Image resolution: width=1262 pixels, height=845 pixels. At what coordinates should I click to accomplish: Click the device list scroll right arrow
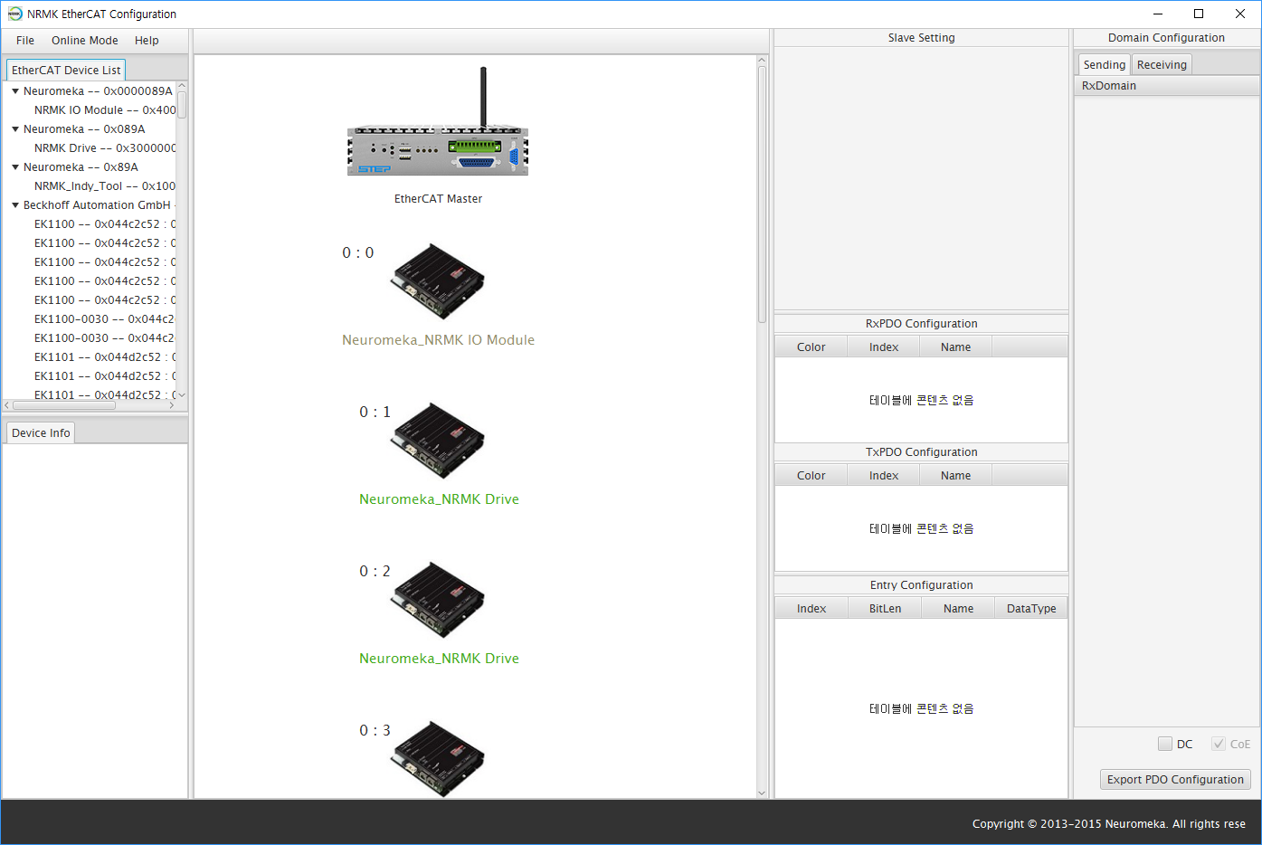pos(172,405)
